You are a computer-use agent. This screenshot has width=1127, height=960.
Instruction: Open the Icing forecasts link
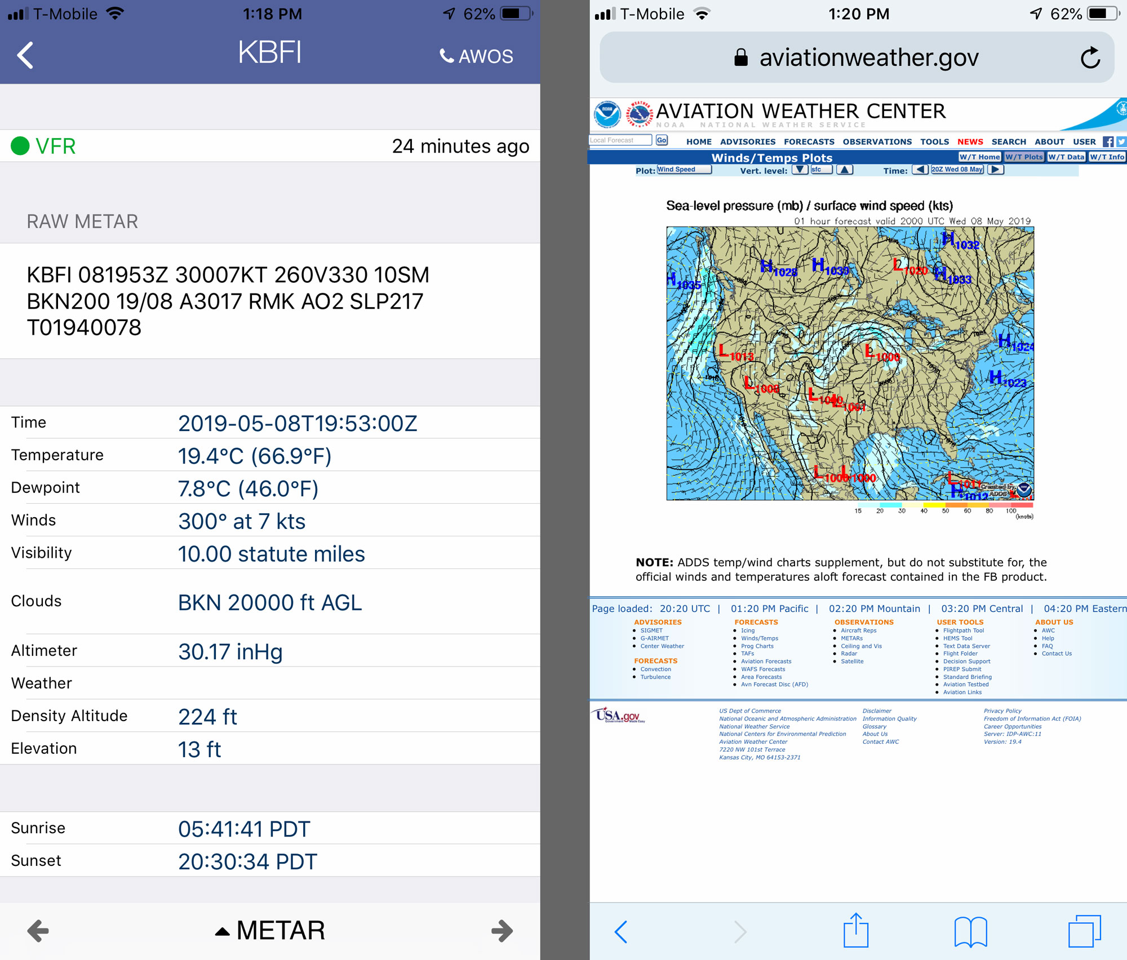point(748,631)
